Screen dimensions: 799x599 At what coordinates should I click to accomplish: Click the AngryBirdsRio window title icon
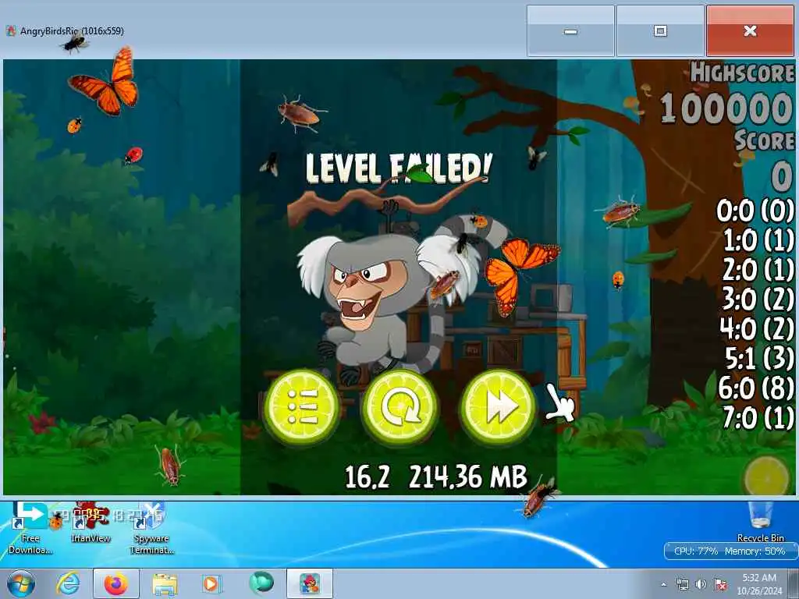pos(11,31)
